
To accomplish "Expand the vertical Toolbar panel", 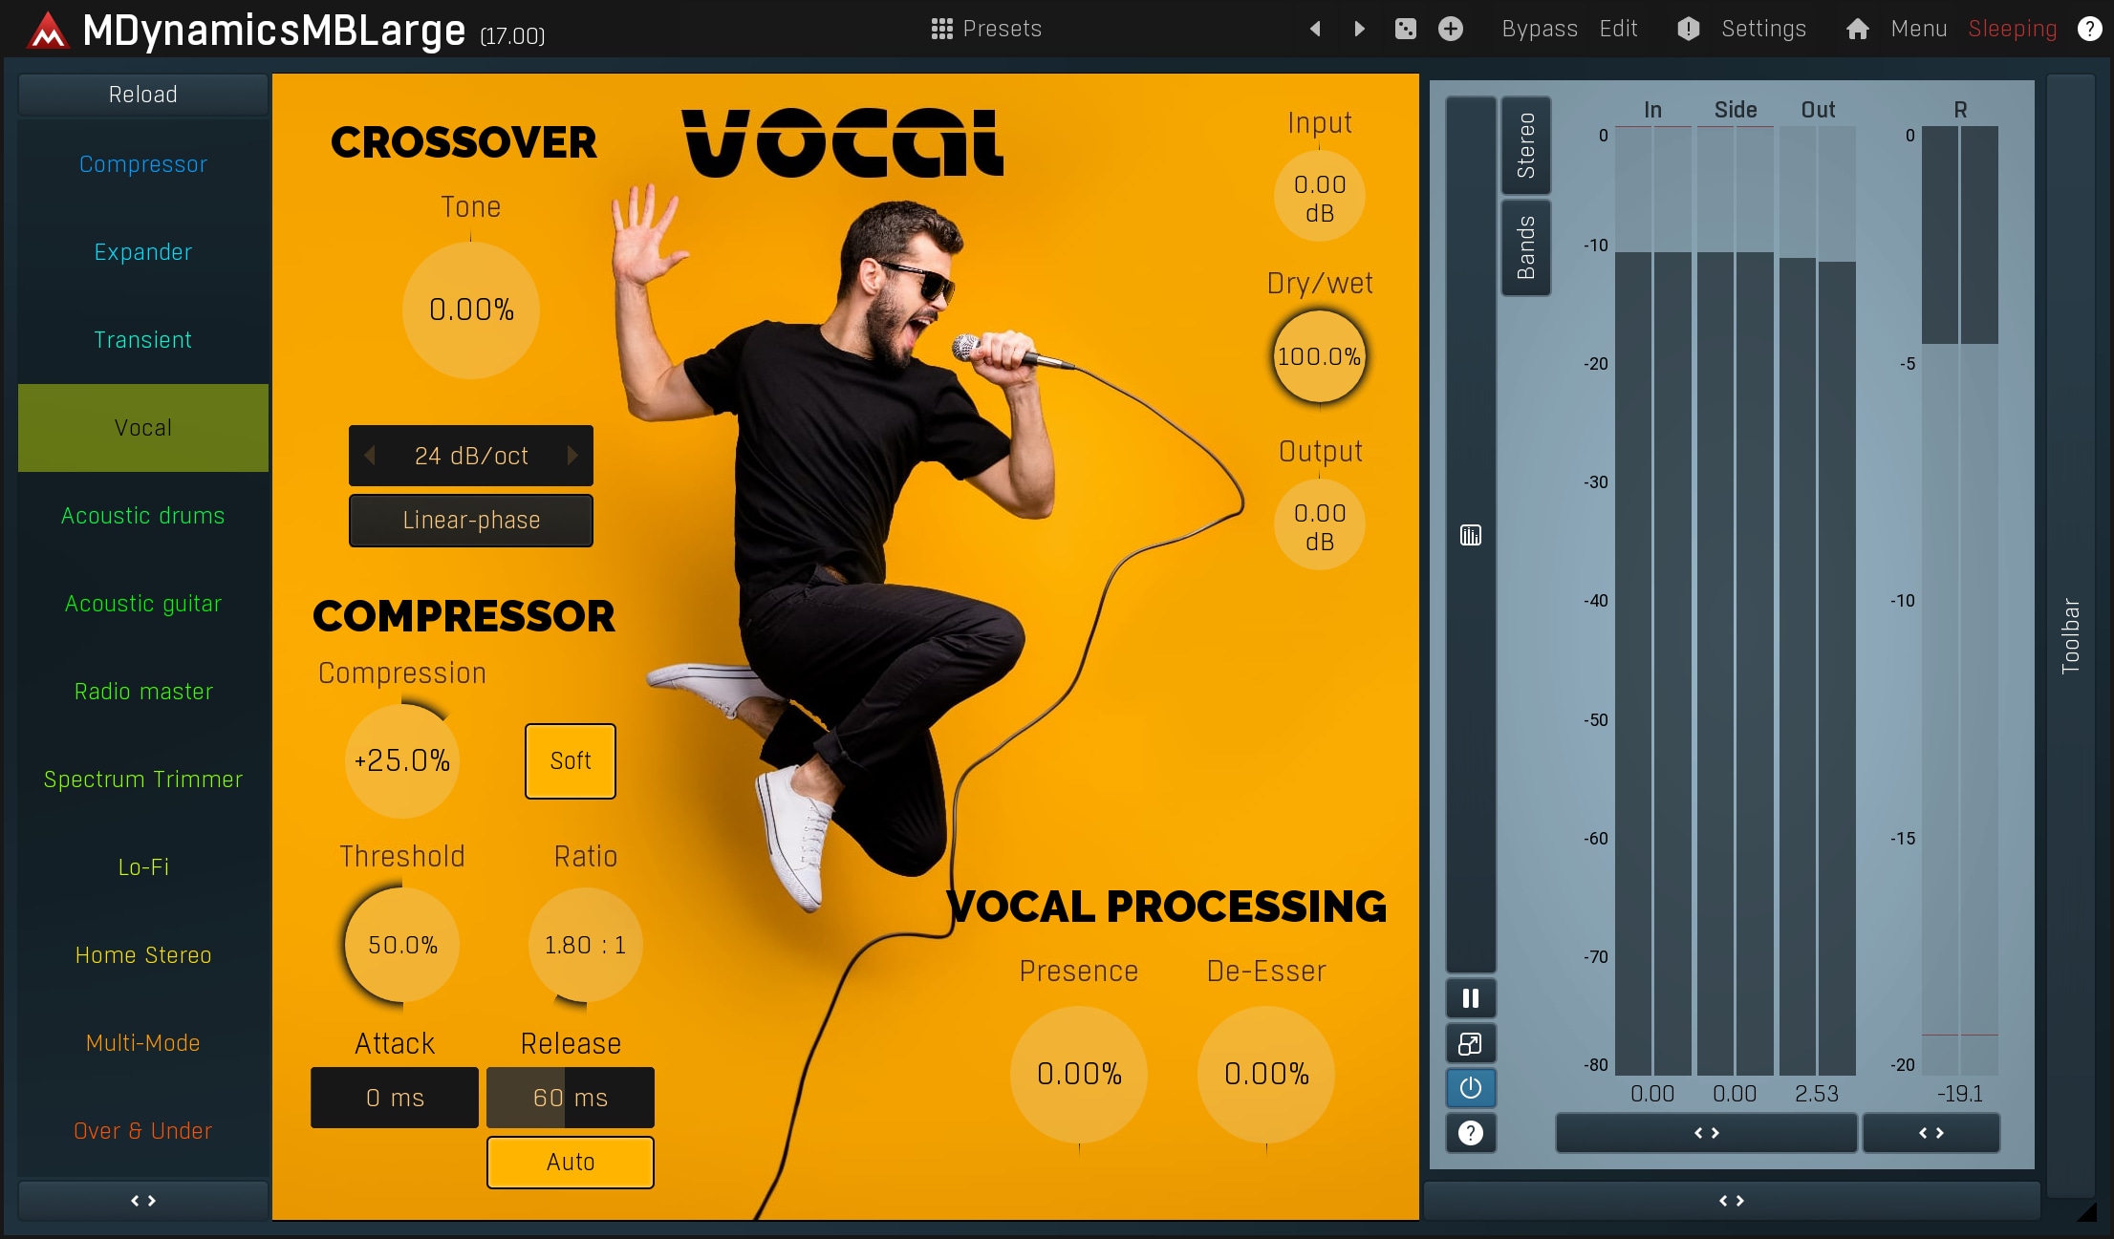I will pos(2070,635).
